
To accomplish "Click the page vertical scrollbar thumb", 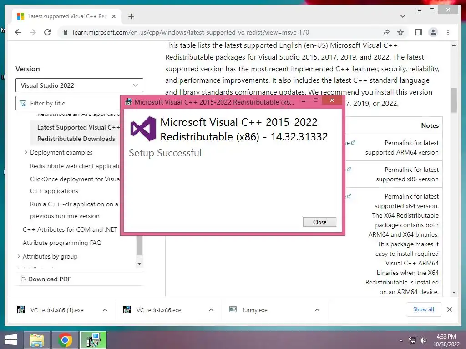I will (x=454, y=100).
